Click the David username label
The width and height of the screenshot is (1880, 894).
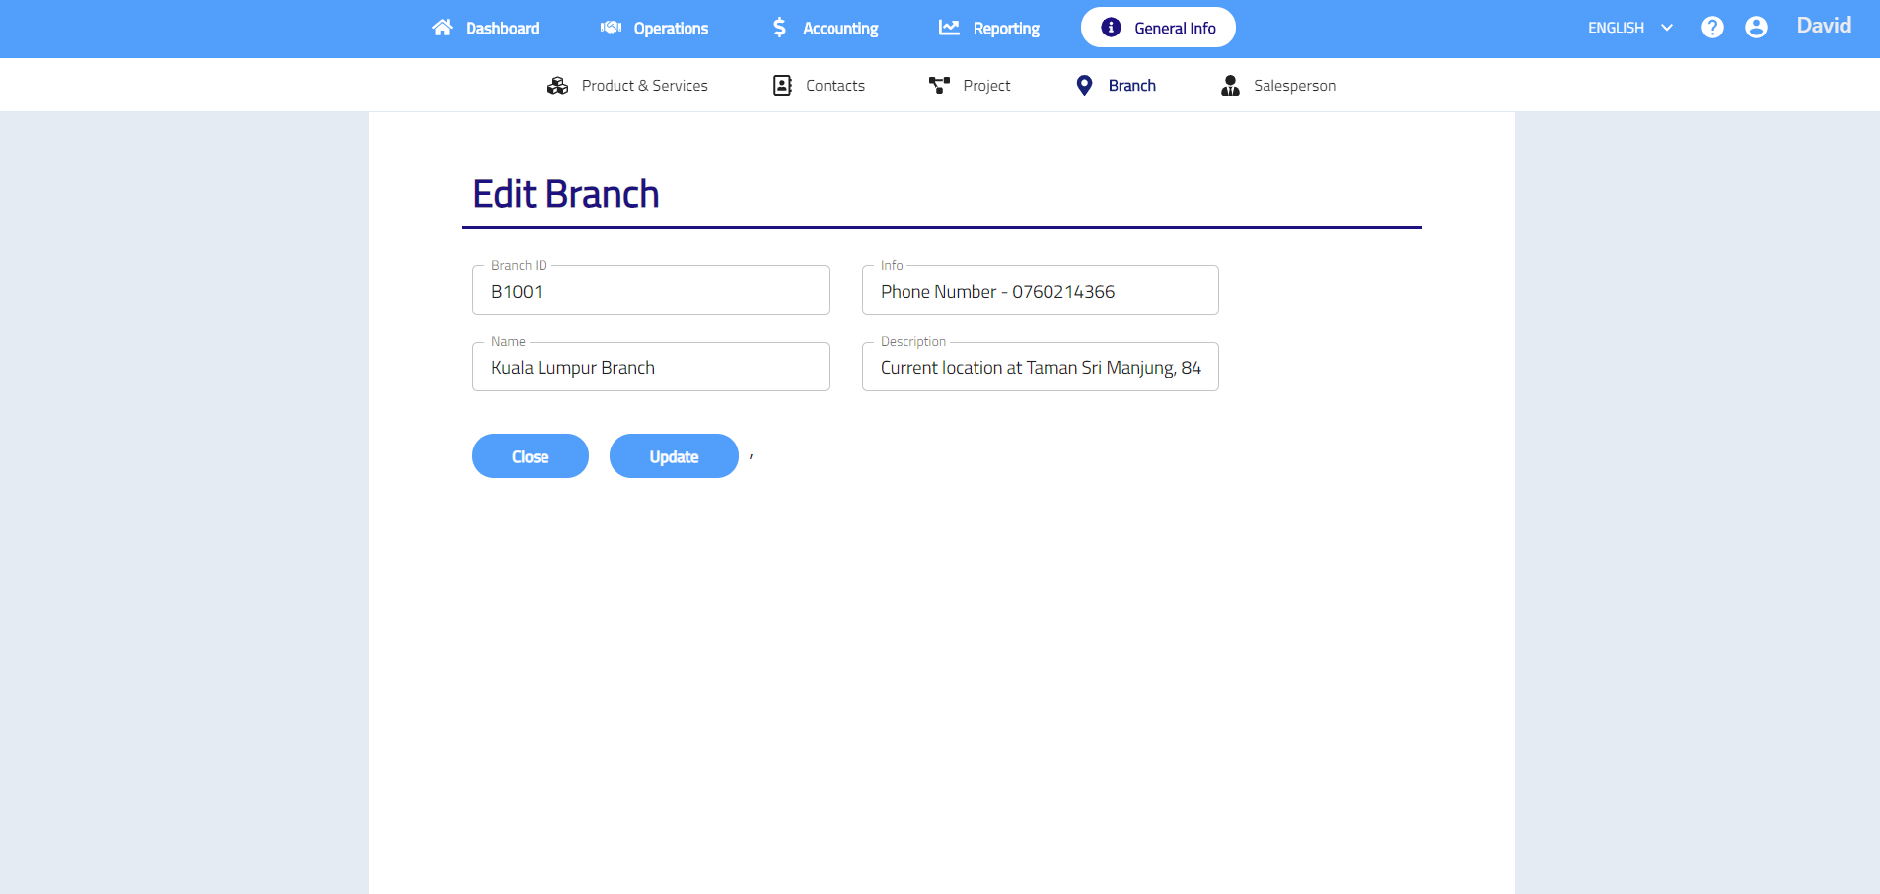[1824, 26]
